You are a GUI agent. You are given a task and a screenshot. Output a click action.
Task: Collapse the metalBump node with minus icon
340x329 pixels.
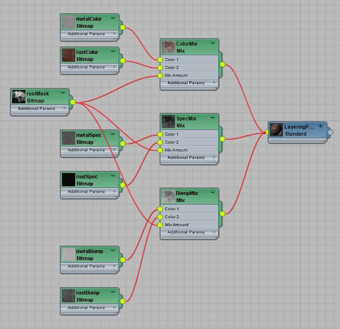pos(113,251)
